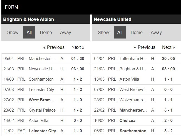181x137 pixels.
Task: Open Brighton's Southampton match on 14/03
Action: tap(41, 79)
